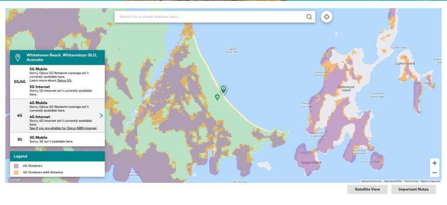Click the 5G Mobile heading text
The width and height of the screenshot is (447, 205).
coord(38,69)
